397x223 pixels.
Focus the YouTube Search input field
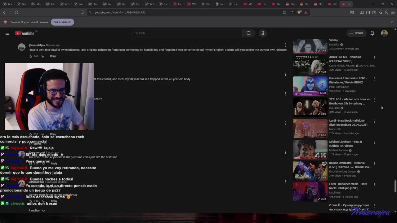[187, 33]
